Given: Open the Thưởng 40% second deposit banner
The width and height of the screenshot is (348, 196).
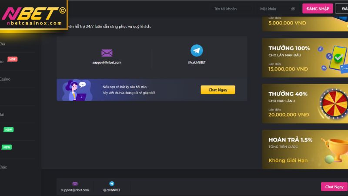Looking at the screenshot, I should [x=305, y=104].
